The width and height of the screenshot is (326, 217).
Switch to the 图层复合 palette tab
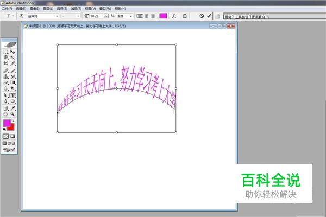click(259, 17)
